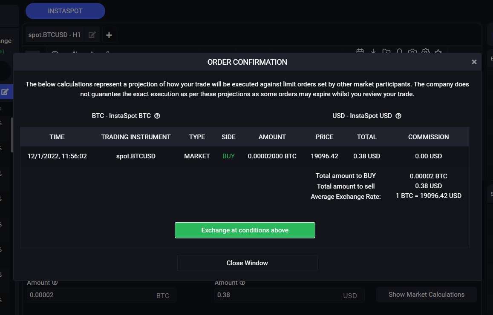Viewport: 493px width, 315px height.
Task: Click the green BUY side cell
Action: [228, 156]
